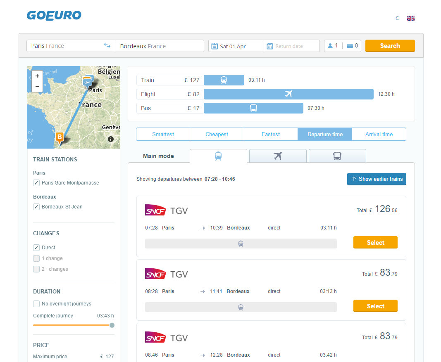Uncheck the Direct changes filter

pos(36,247)
